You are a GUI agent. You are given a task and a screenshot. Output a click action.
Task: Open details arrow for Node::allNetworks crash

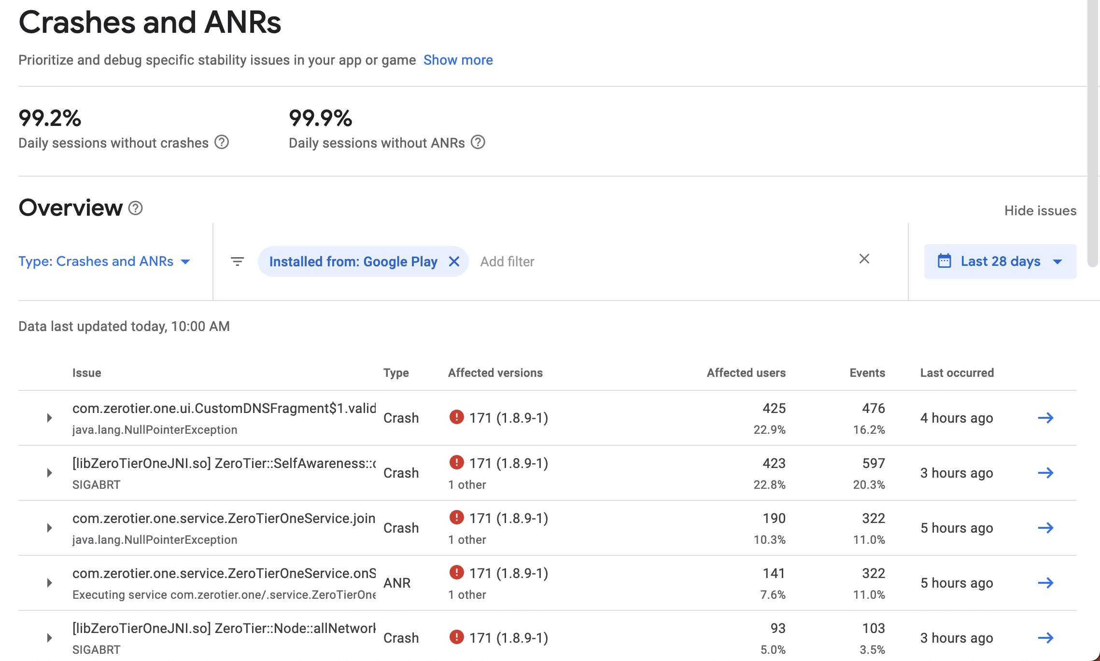1046,638
